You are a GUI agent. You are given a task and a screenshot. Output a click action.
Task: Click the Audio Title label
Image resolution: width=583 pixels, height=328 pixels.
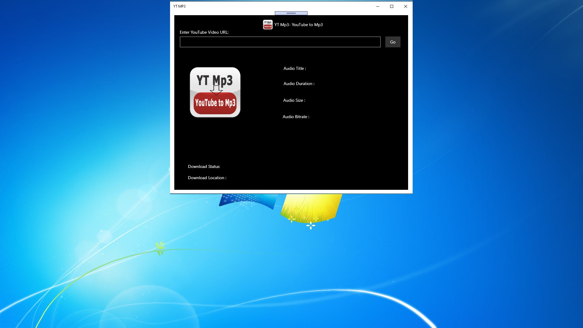295,69
